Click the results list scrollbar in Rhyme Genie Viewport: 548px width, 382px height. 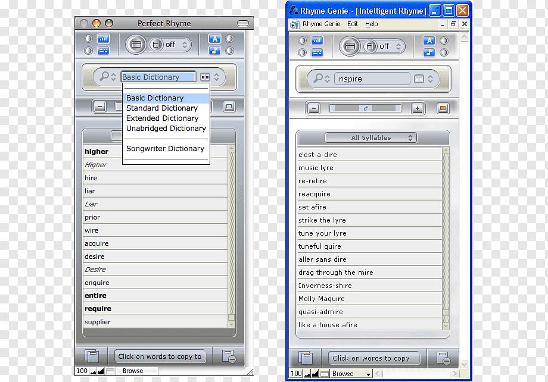coord(446,238)
